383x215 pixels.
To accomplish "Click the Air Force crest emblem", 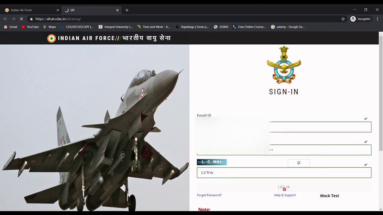I will pyautogui.click(x=284, y=65).
